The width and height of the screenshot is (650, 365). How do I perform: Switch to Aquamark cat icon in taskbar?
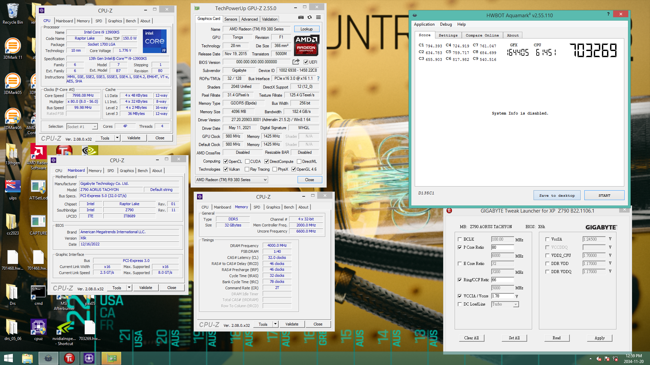click(48, 358)
